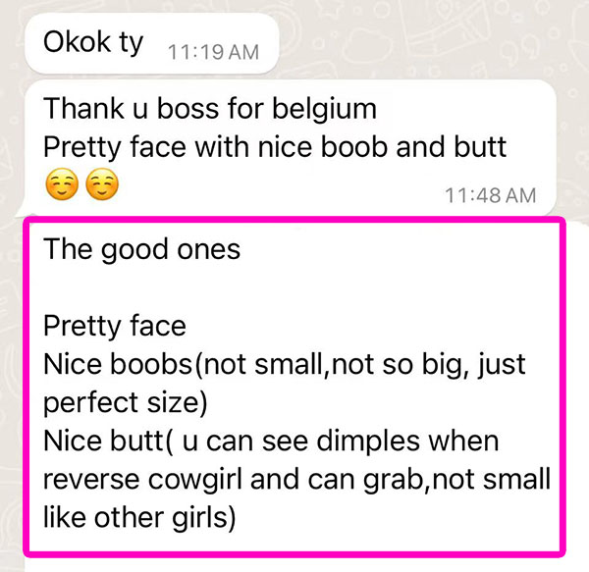Select the "Thank u boss for belgium" line
Image resolution: width=589 pixels, height=572 pixels.
click(x=210, y=109)
